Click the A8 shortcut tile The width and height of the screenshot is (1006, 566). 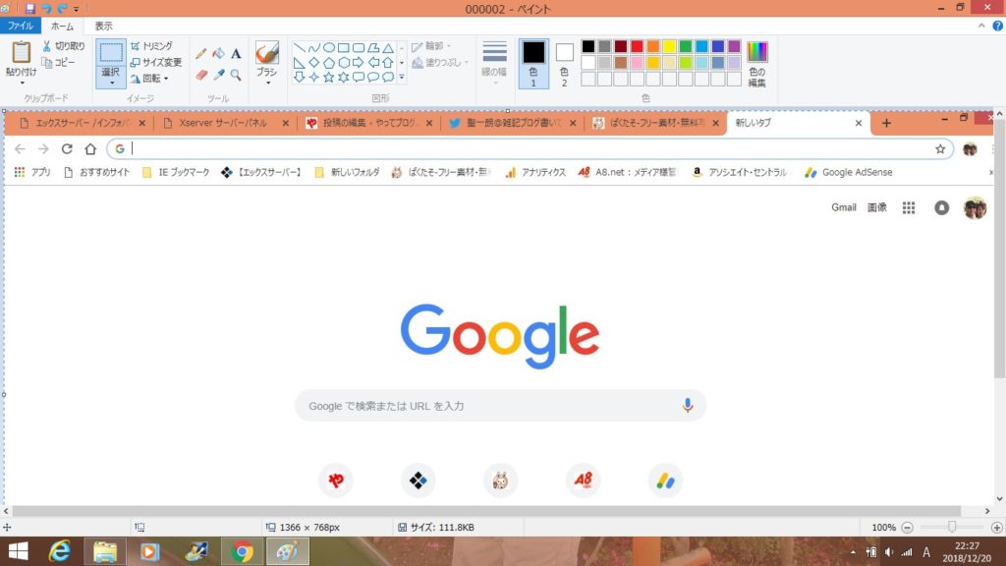(583, 480)
